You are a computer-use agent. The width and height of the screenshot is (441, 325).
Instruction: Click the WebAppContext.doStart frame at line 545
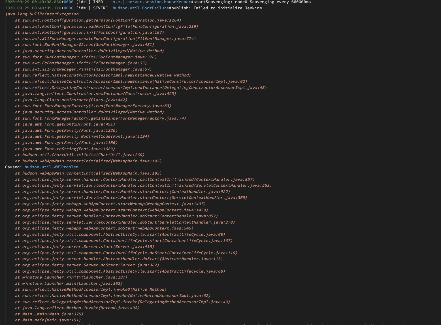click(104, 228)
